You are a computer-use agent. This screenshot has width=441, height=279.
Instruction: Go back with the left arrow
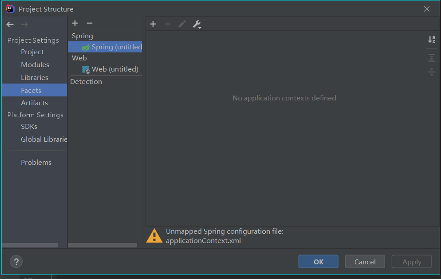(10, 24)
